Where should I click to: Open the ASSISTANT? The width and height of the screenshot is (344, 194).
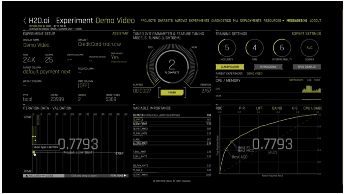120,34
